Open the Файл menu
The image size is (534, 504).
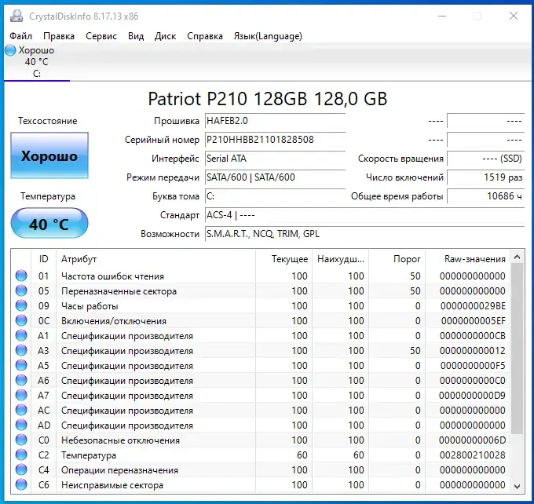20,36
